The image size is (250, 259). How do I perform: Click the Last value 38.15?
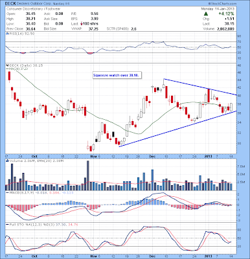point(229,24)
